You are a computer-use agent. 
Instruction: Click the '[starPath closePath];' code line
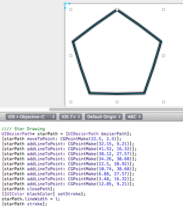click(x=28, y=189)
